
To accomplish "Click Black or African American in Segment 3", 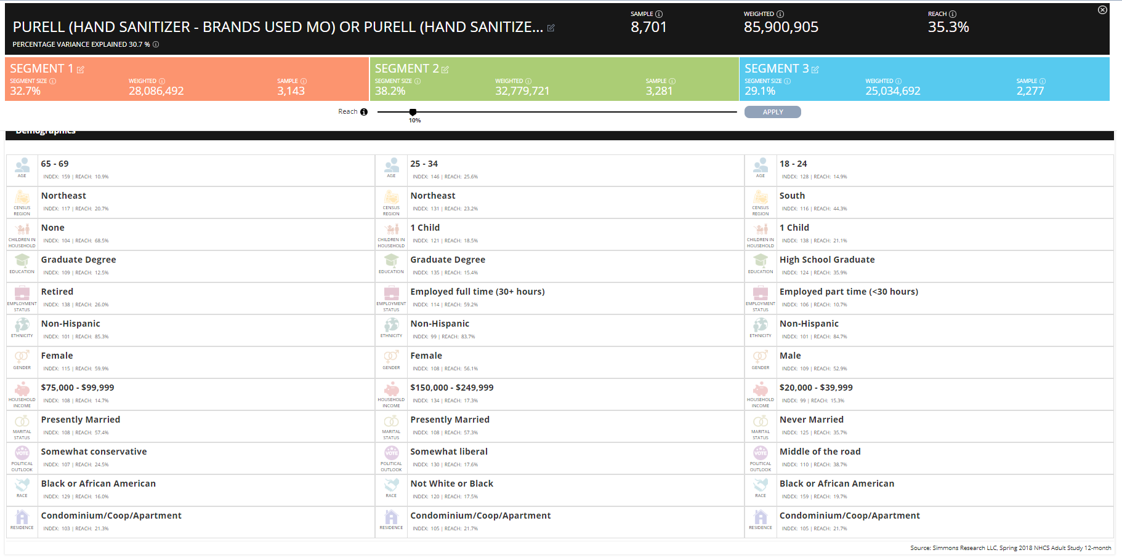I will pyautogui.click(x=836, y=484).
